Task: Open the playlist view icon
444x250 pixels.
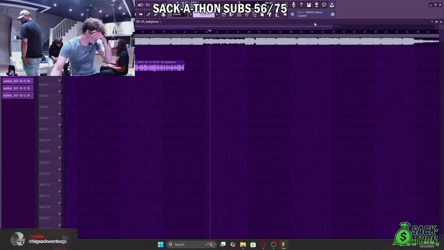Action: pyautogui.click(x=224, y=15)
